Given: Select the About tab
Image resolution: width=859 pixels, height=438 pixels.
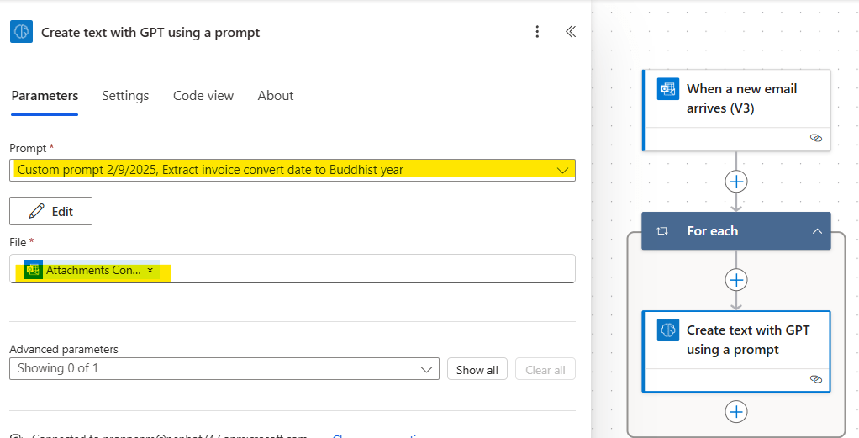Looking at the screenshot, I should (276, 96).
